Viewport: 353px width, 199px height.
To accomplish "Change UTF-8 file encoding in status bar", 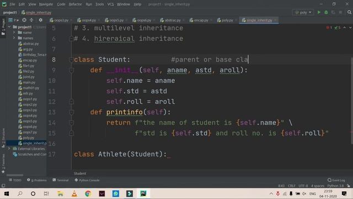I will click(303, 186).
